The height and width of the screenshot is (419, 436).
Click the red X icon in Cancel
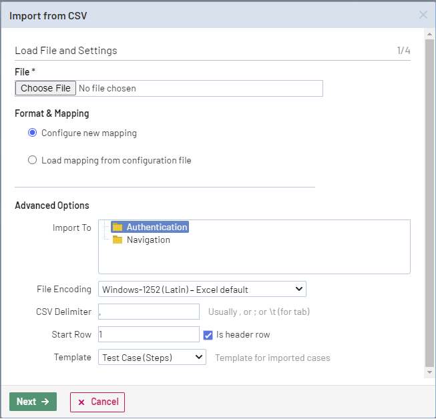(81, 402)
